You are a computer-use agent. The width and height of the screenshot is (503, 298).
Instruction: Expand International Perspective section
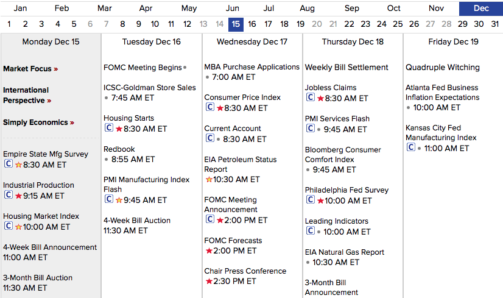(27, 95)
